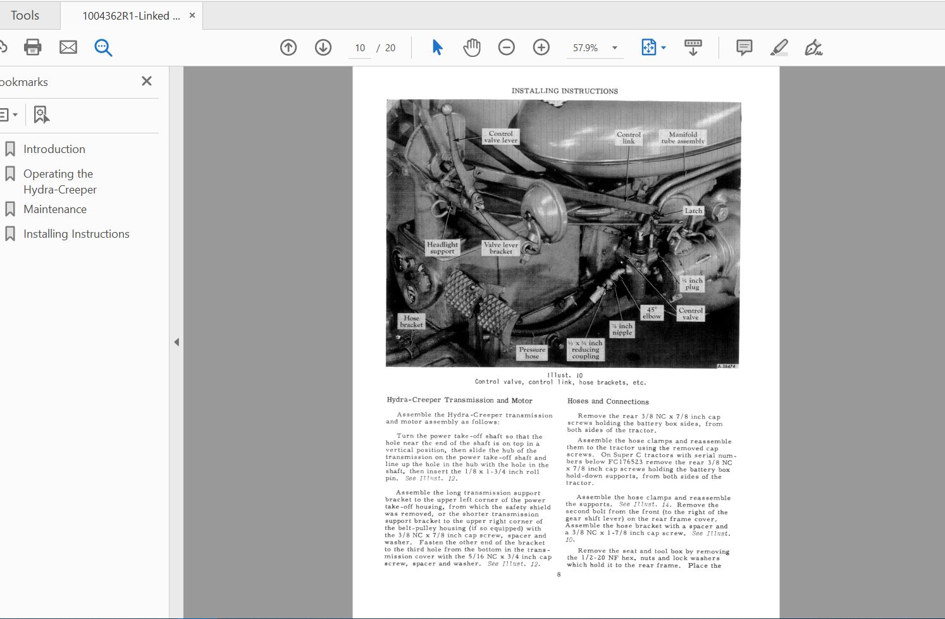Click the page number input field

tap(361, 48)
